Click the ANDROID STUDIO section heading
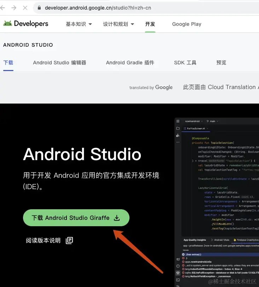 point(28,45)
